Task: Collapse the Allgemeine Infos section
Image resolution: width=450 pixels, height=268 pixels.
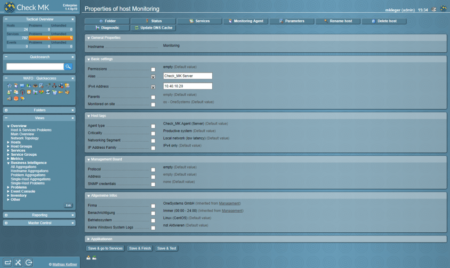Action: click(x=89, y=196)
